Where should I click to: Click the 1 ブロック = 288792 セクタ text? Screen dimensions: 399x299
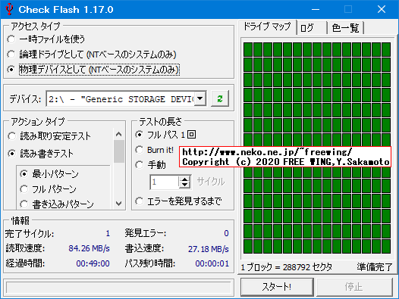[x=287, y=267]
